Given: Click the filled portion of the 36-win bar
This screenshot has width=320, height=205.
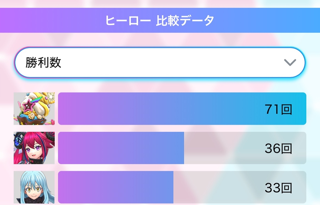Looking at the screenshot, I should (x=121, y=148).
